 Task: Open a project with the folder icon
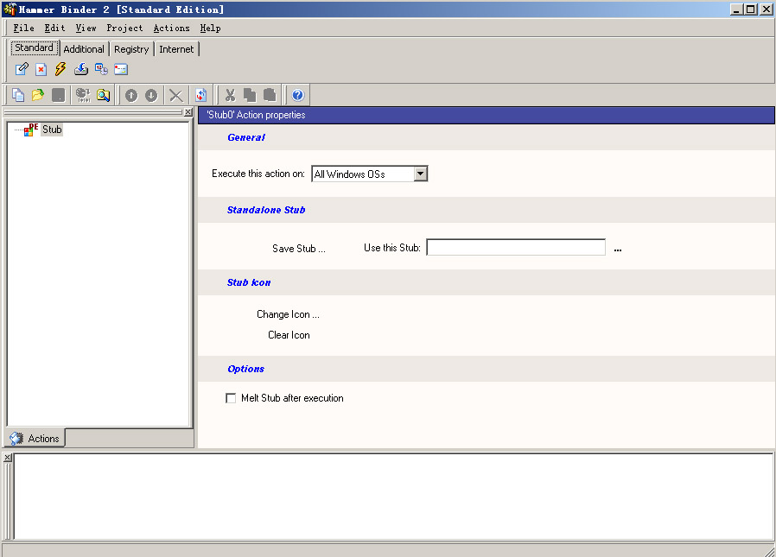coord(38,95)
